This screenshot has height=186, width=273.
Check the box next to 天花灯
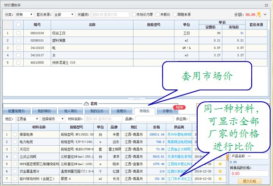tap(15, 149)
